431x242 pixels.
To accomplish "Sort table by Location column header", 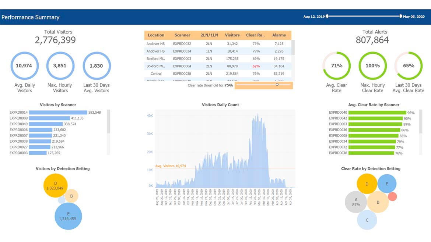I will pyautogui.click(x=156, y=35).
